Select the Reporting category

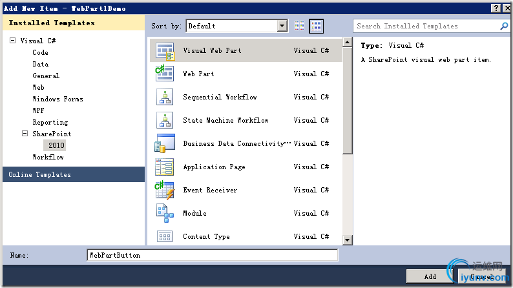pyautogui.click(x=50, y=122)
